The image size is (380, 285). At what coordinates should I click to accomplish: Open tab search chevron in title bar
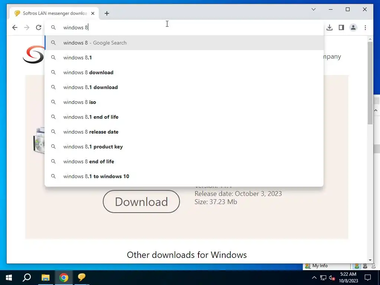[313, 9]
